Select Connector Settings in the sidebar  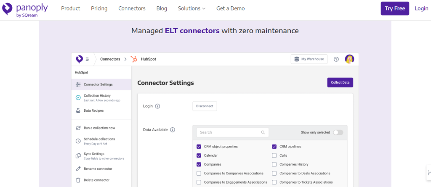tap(101, 84)
